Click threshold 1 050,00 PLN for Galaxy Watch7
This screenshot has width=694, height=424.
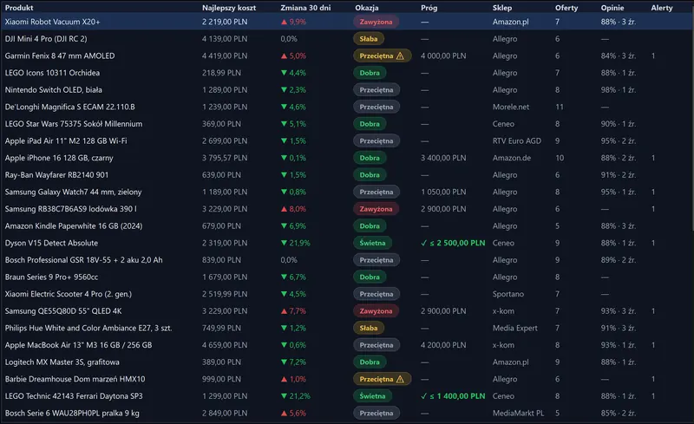[443, 192]
